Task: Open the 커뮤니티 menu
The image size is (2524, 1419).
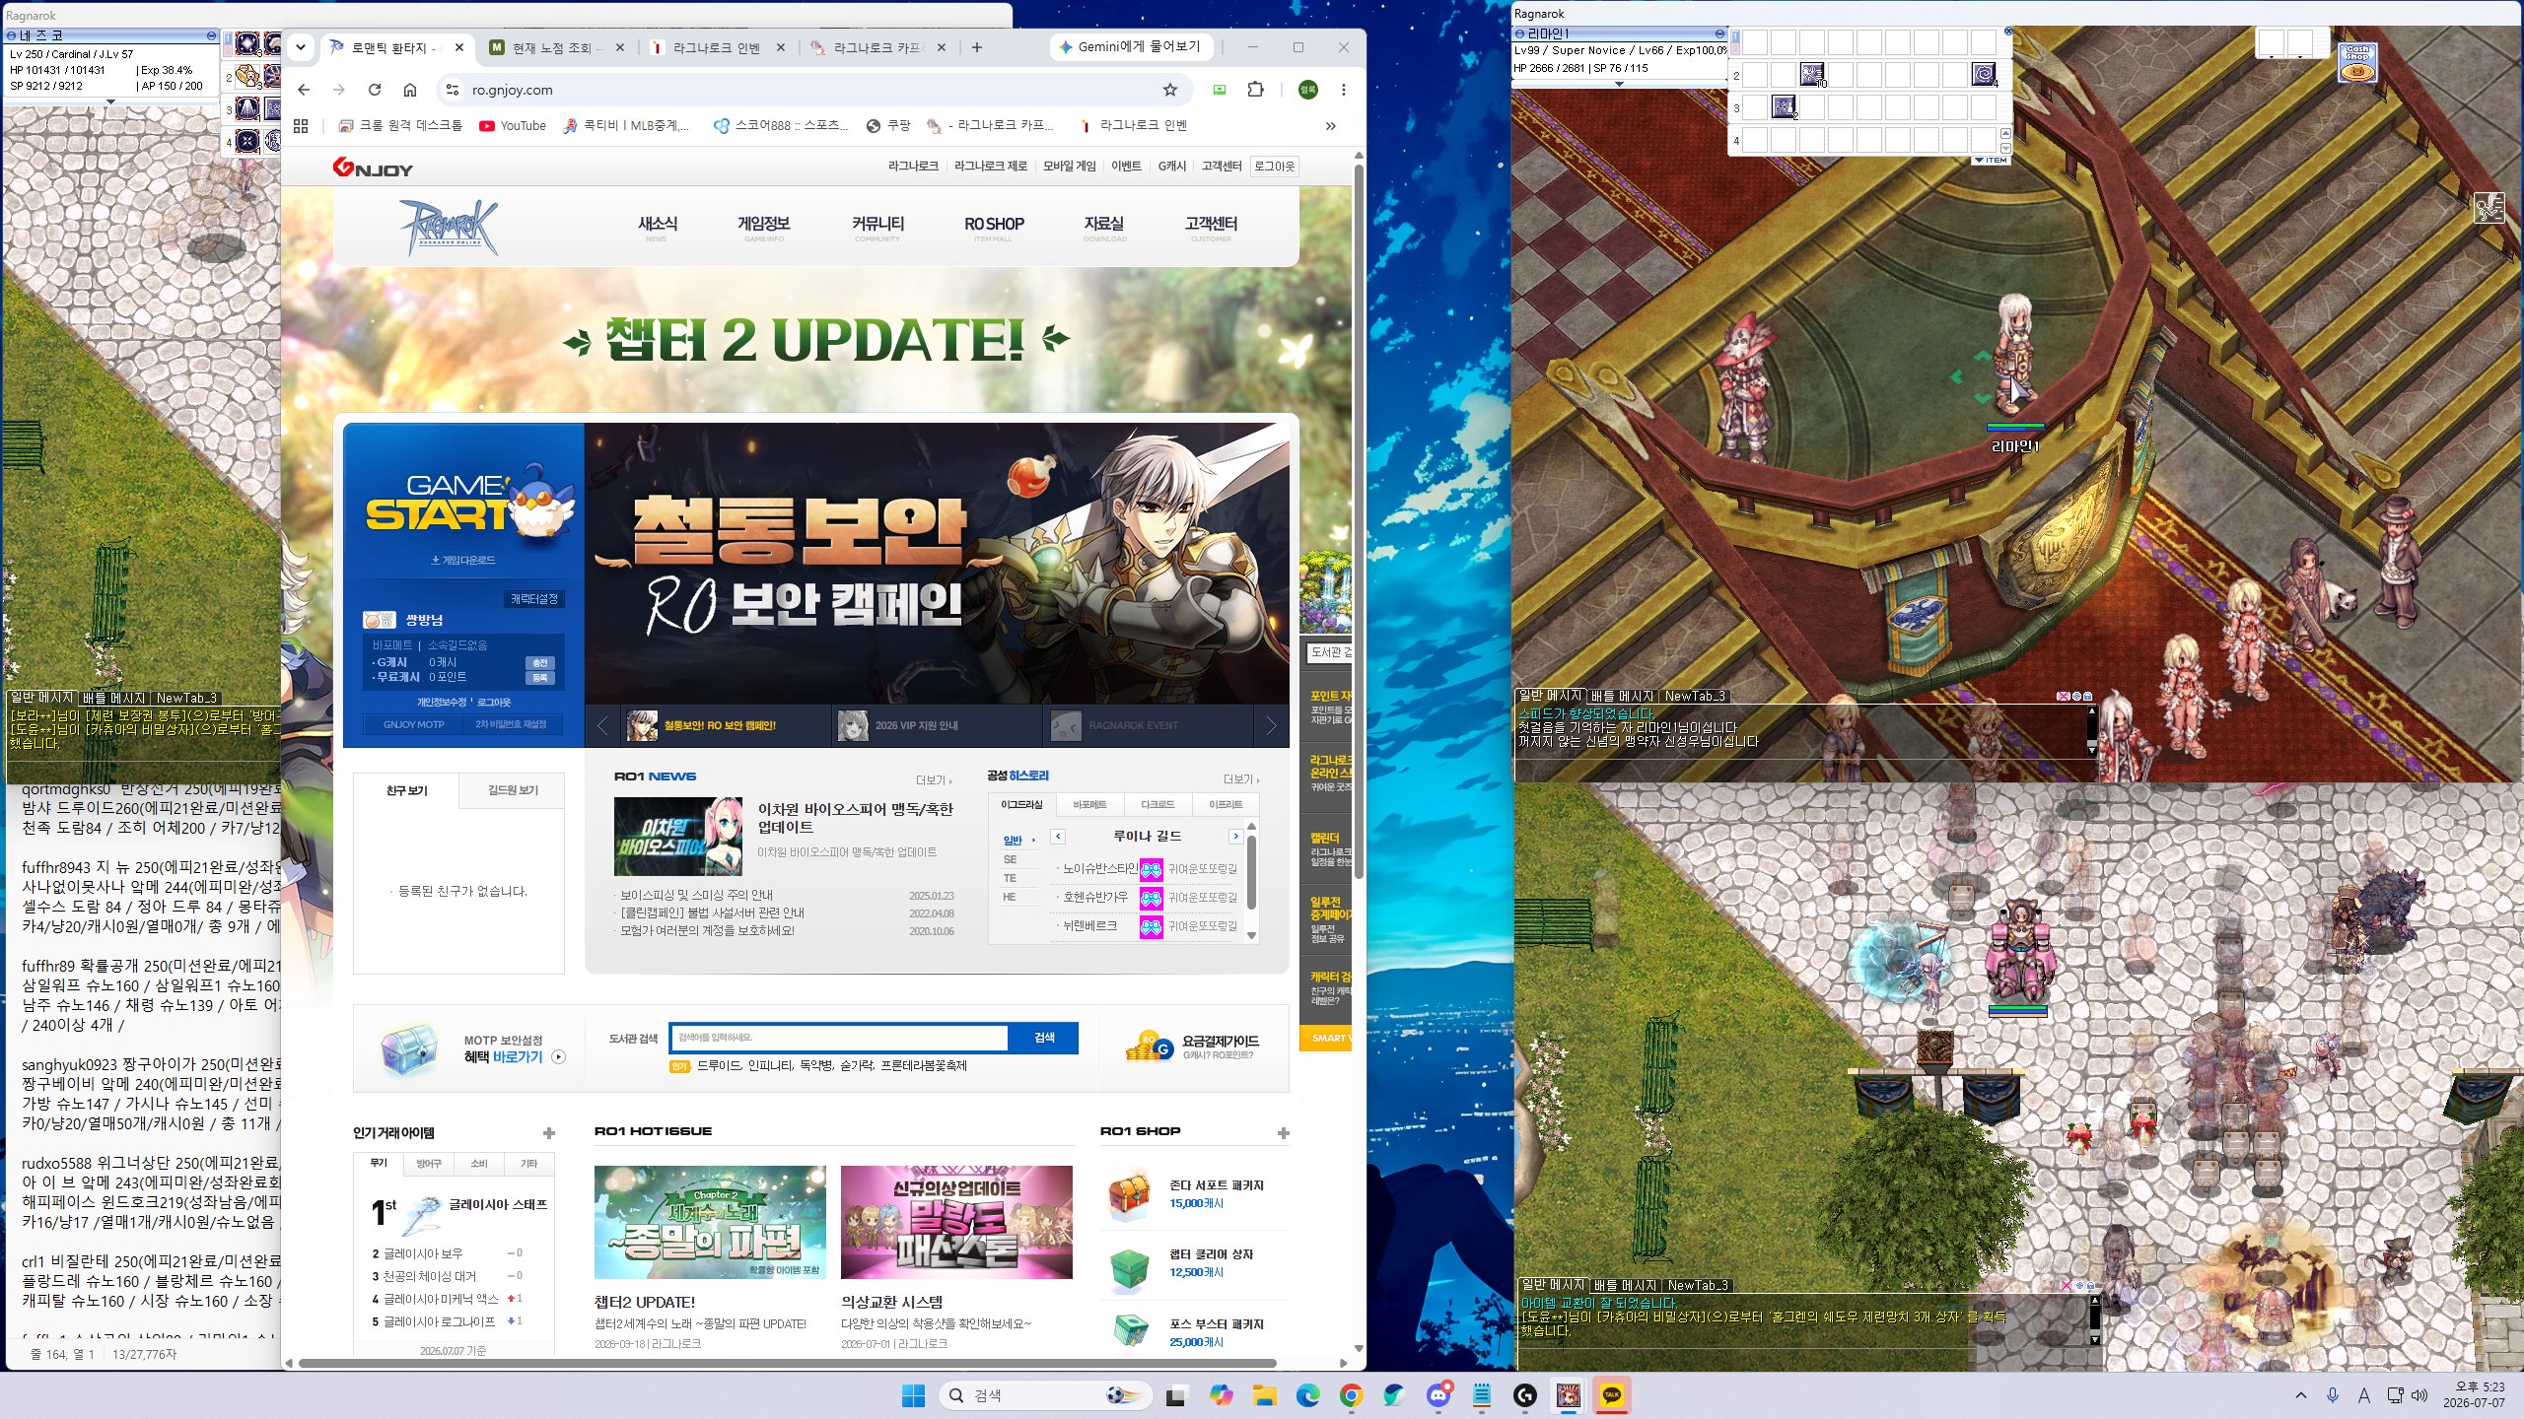Action: pos(877,228)
